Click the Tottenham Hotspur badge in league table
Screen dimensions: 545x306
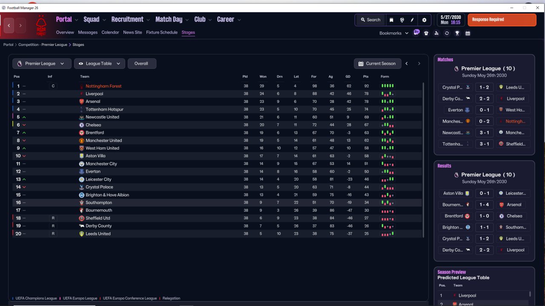(82, 109)
